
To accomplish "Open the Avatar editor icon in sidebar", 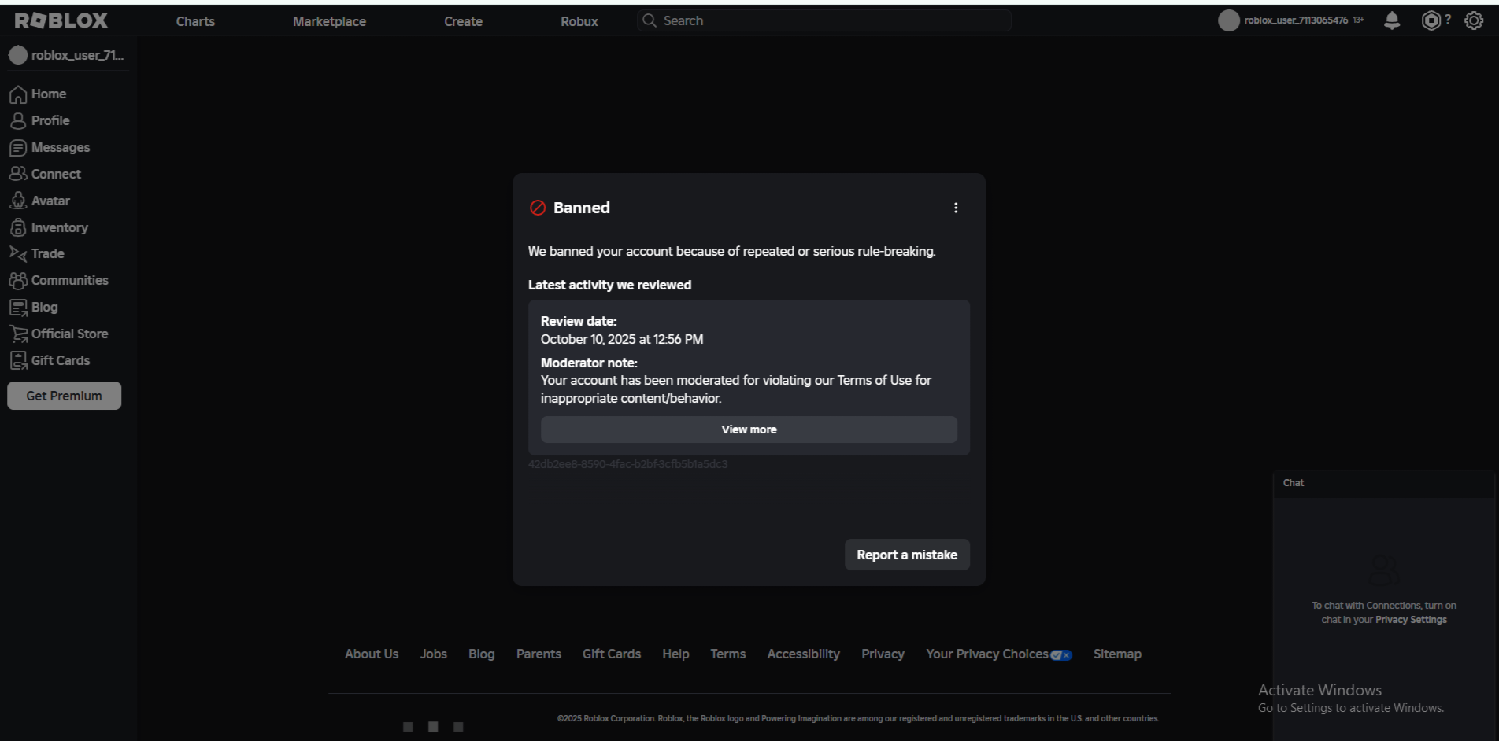I will (18, 201).
